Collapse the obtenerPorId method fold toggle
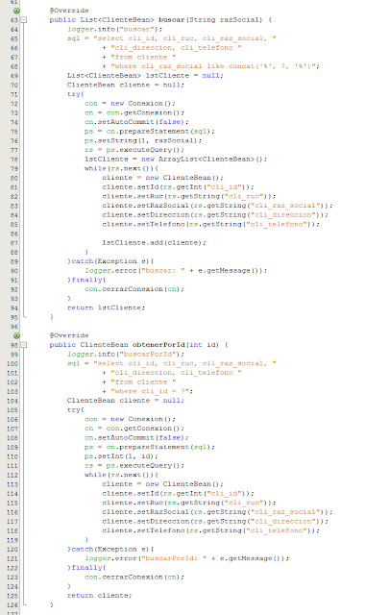Image resolution: width=365 pixels, height=615 pixels. (x=23, y=345)
